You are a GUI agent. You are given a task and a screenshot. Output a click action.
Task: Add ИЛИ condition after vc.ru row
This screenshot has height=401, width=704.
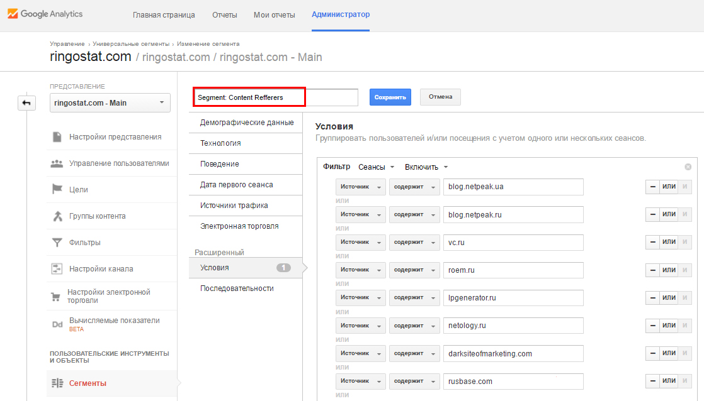point(669,242)
